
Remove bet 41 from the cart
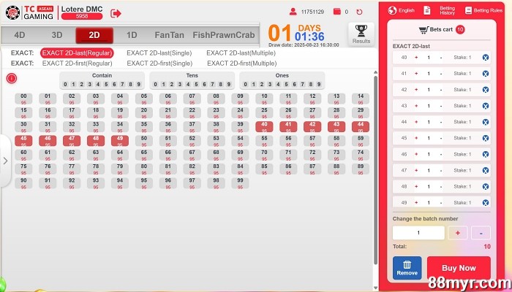486,74
